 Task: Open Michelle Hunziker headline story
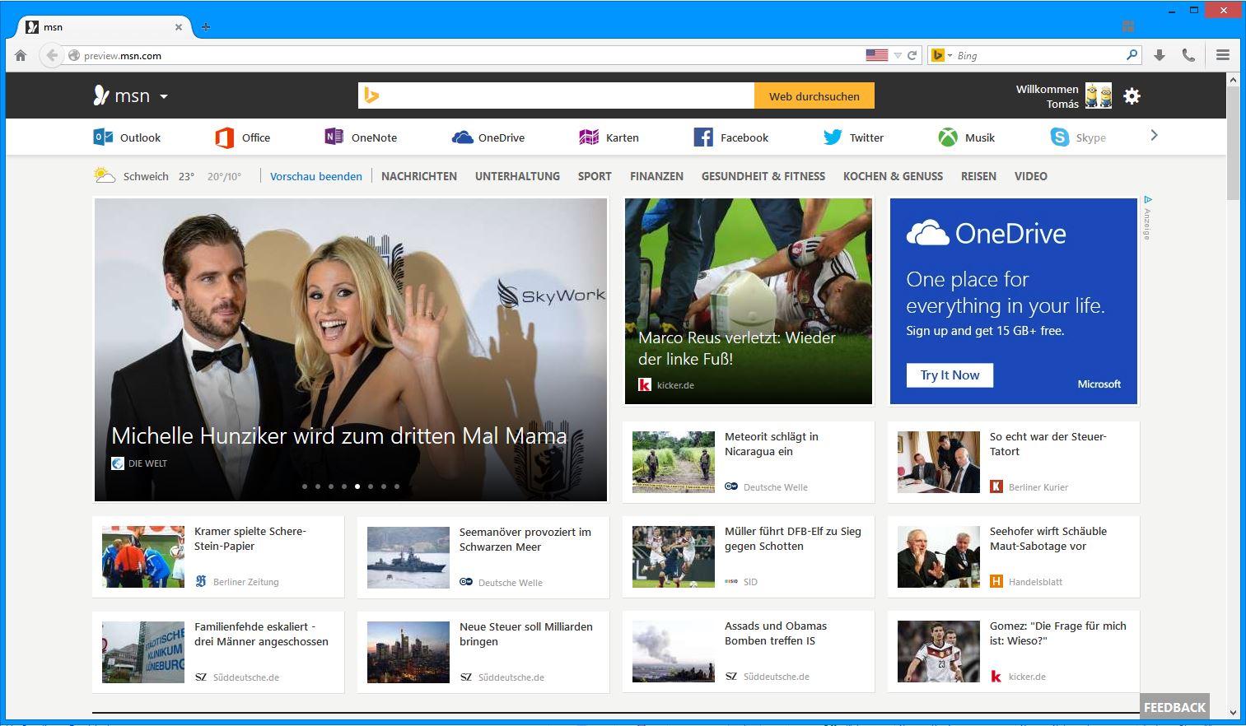(x=338, y=435)
